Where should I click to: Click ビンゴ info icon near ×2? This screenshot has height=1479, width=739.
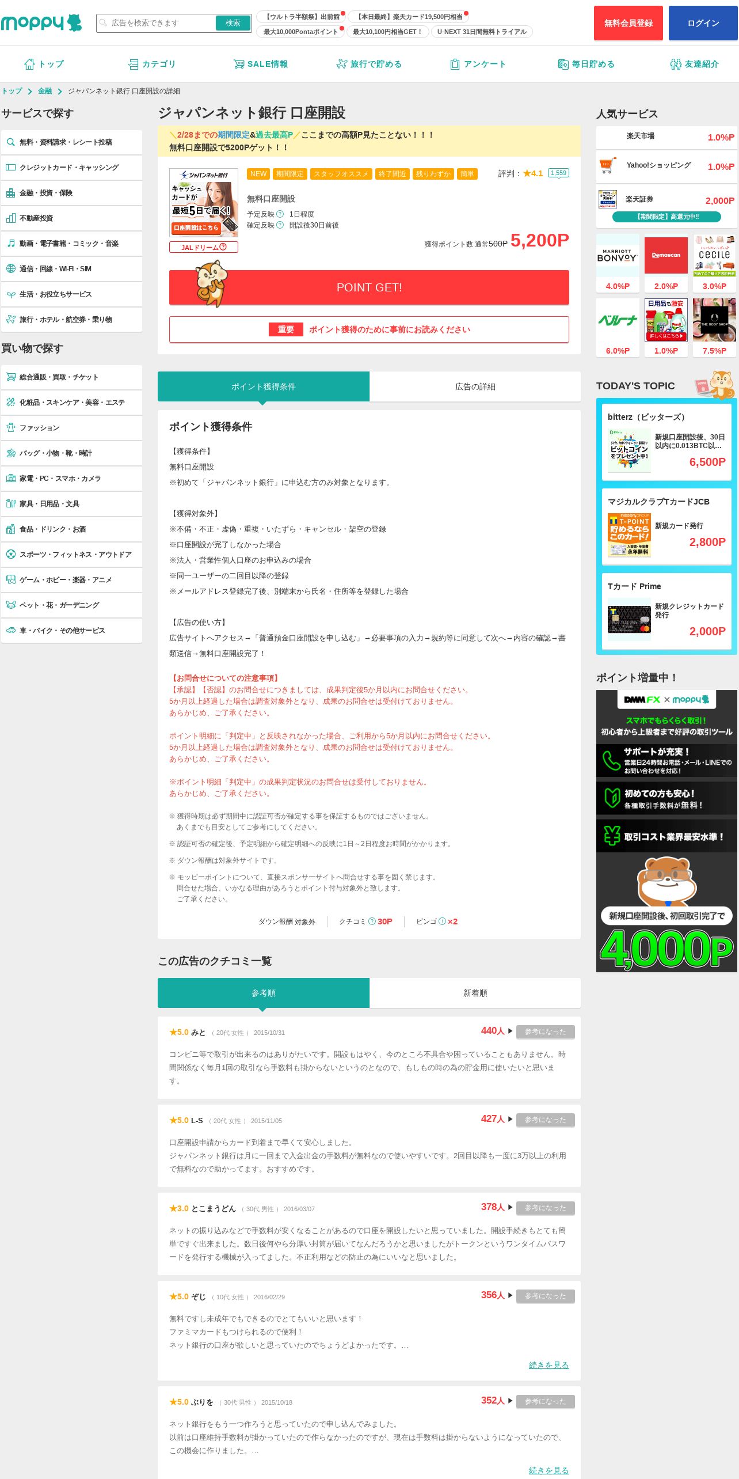point(442,921)
